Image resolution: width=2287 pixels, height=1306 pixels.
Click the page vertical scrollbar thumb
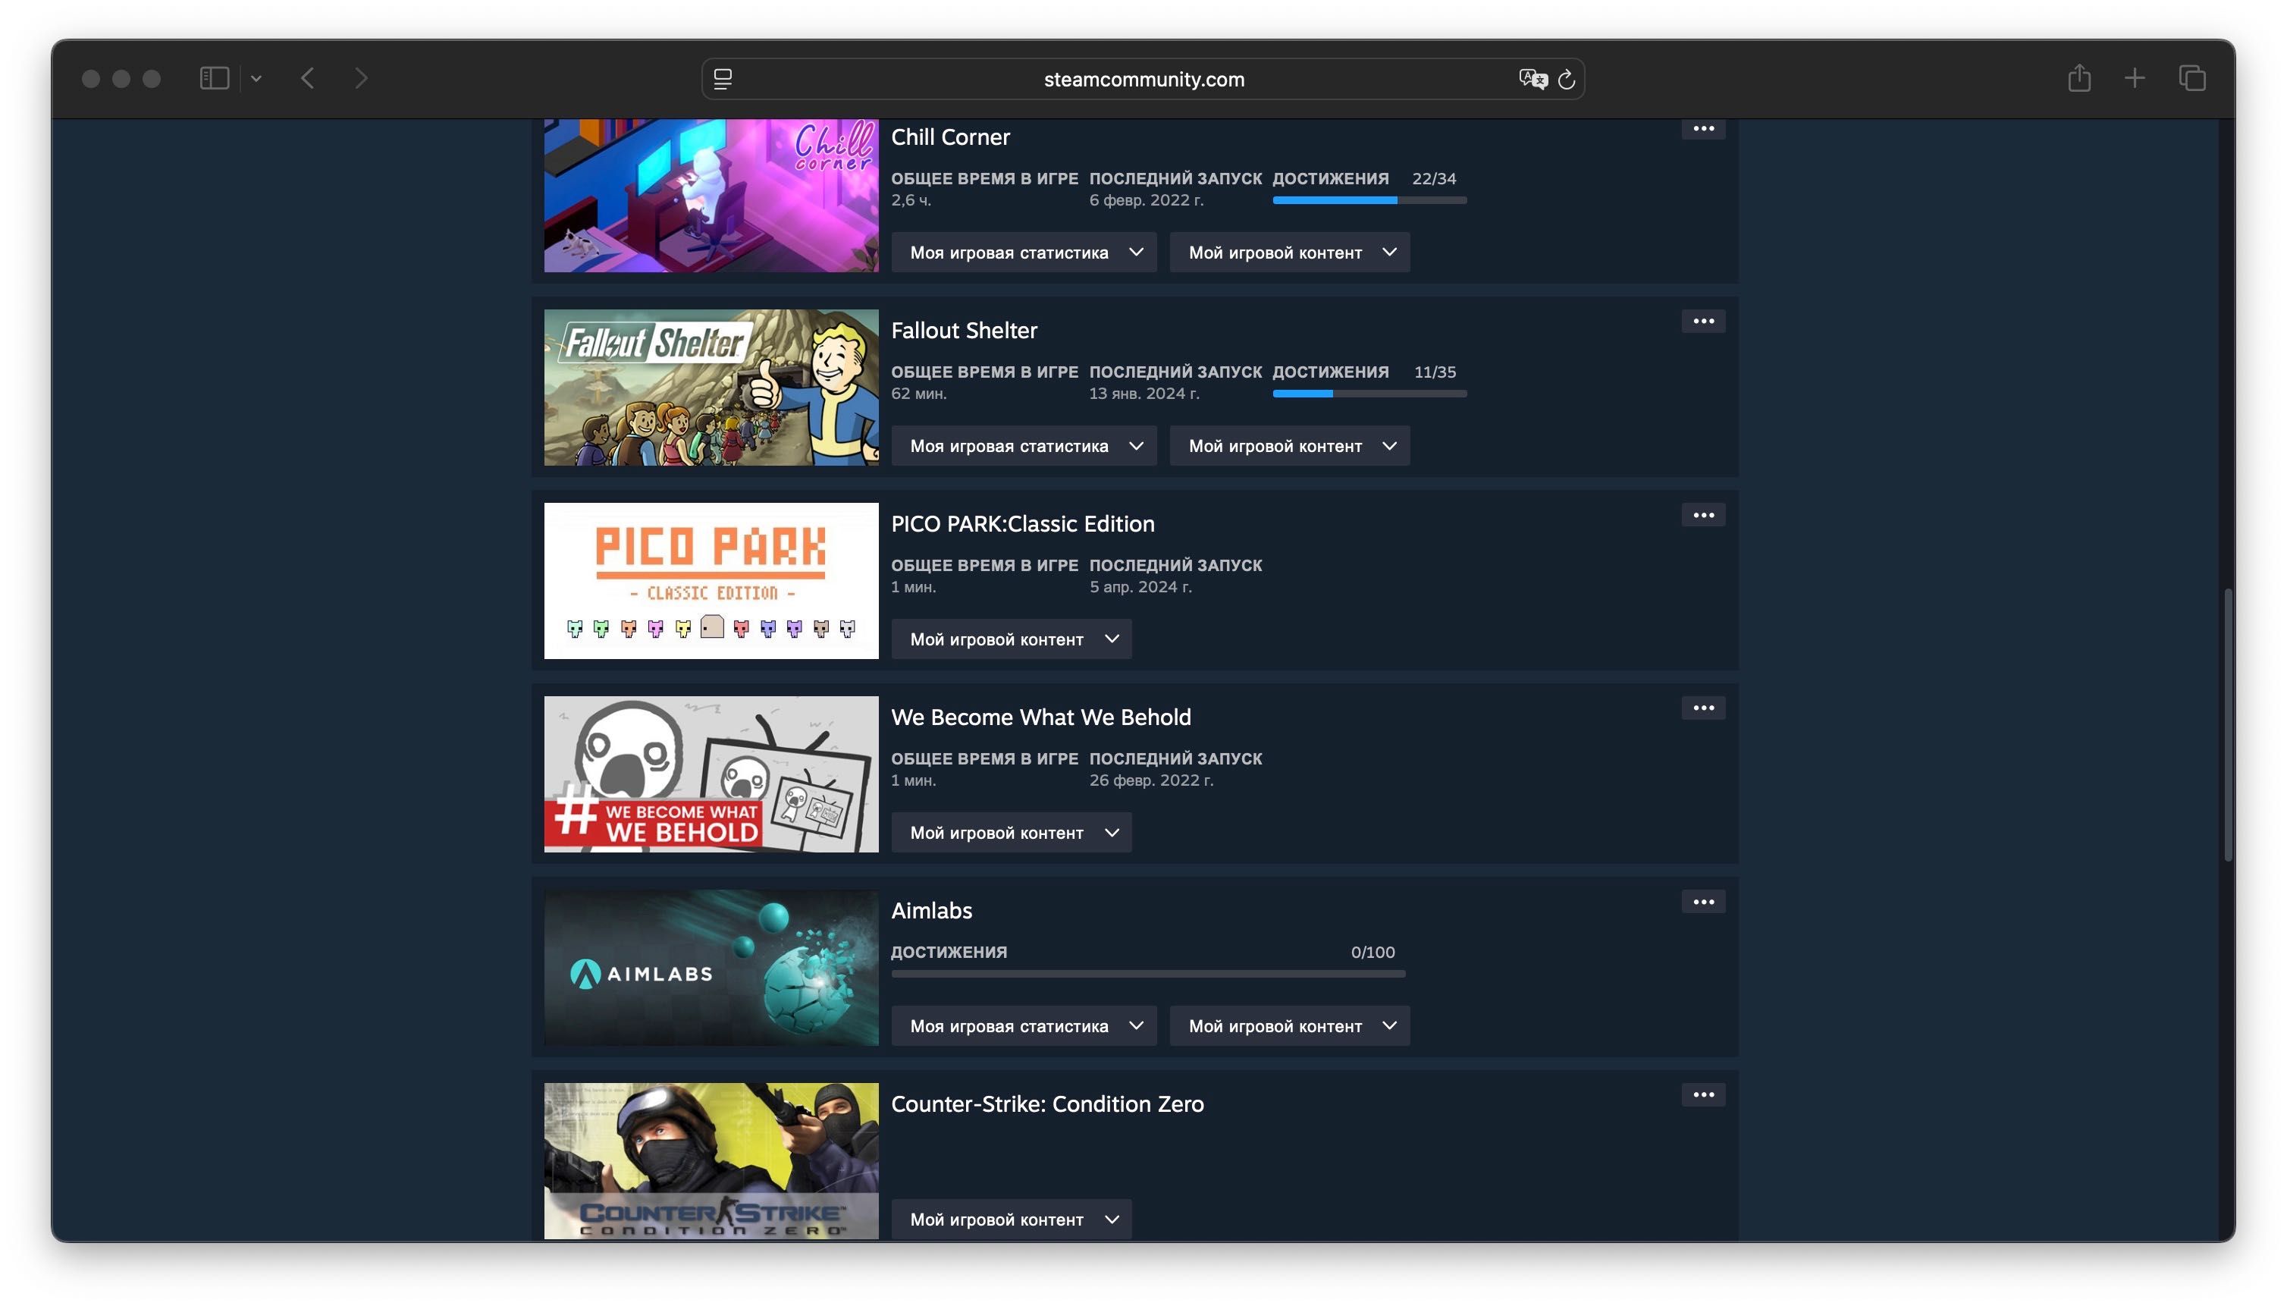click(x=2227, y=725)
